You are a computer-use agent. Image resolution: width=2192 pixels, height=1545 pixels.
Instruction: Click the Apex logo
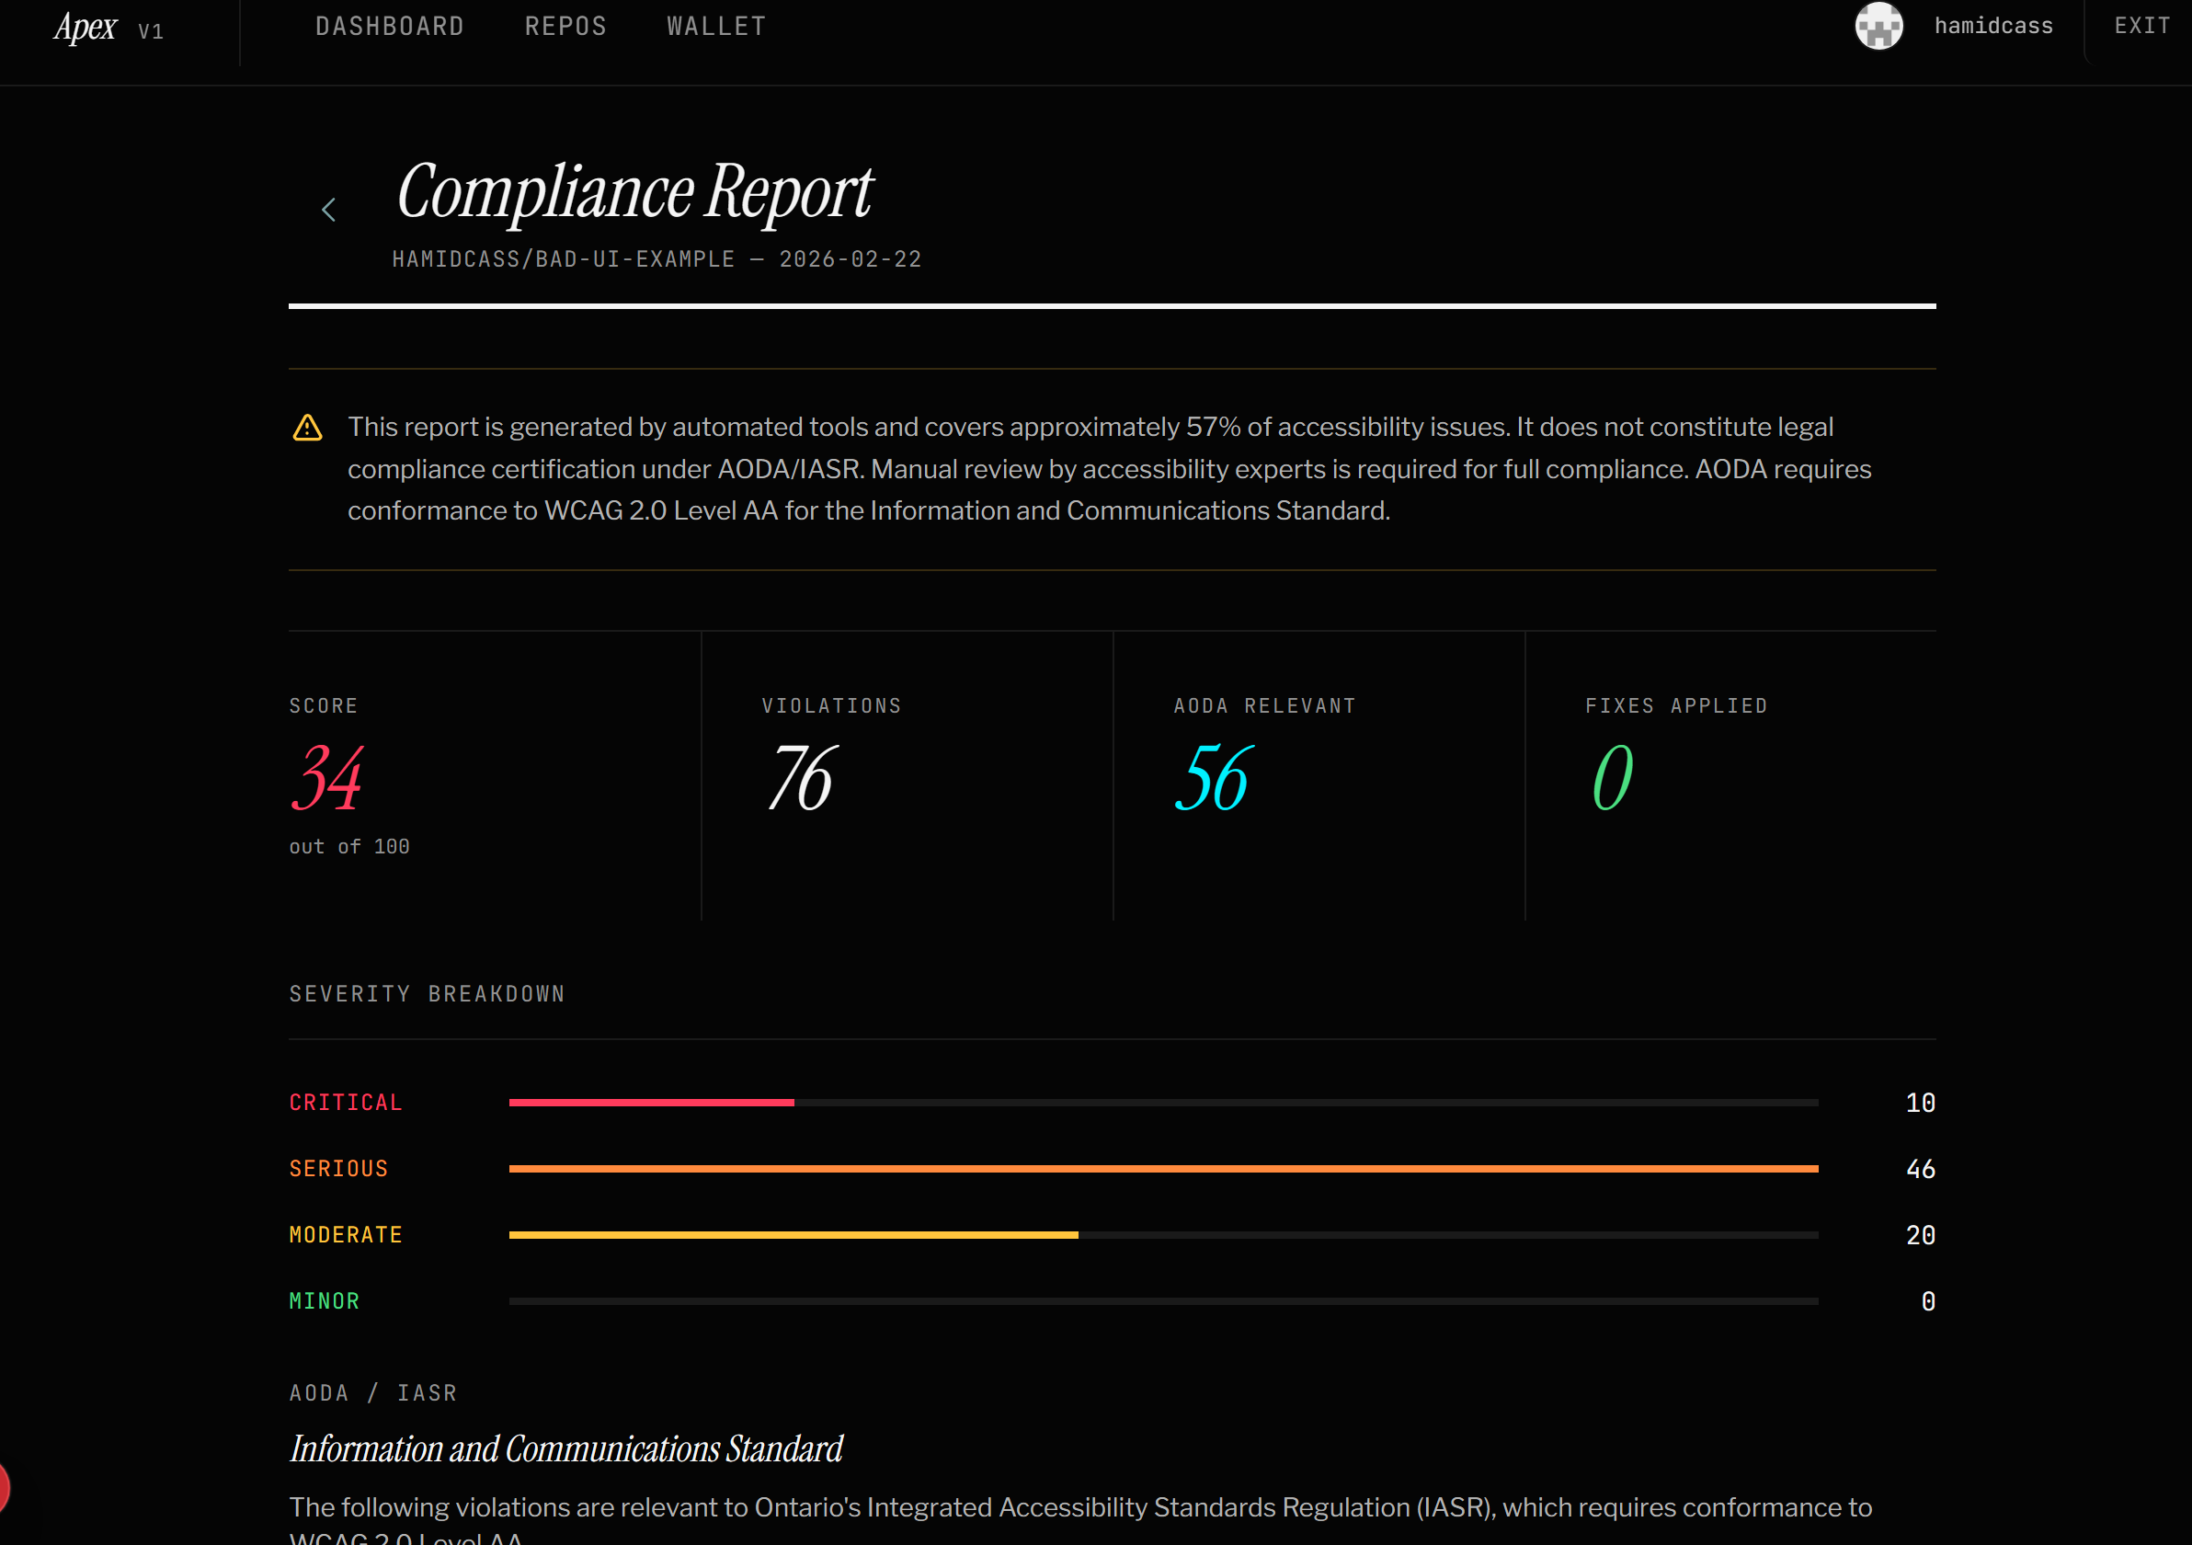click(86, 28)
